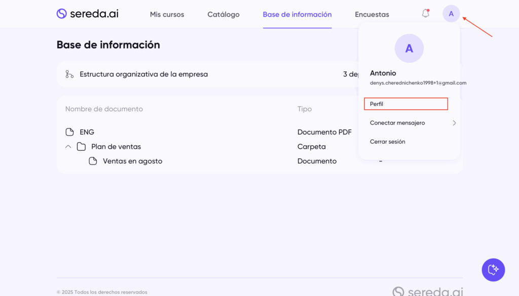Open notifications bell icon
Screen dimensions: 519x296
(426, 14)
